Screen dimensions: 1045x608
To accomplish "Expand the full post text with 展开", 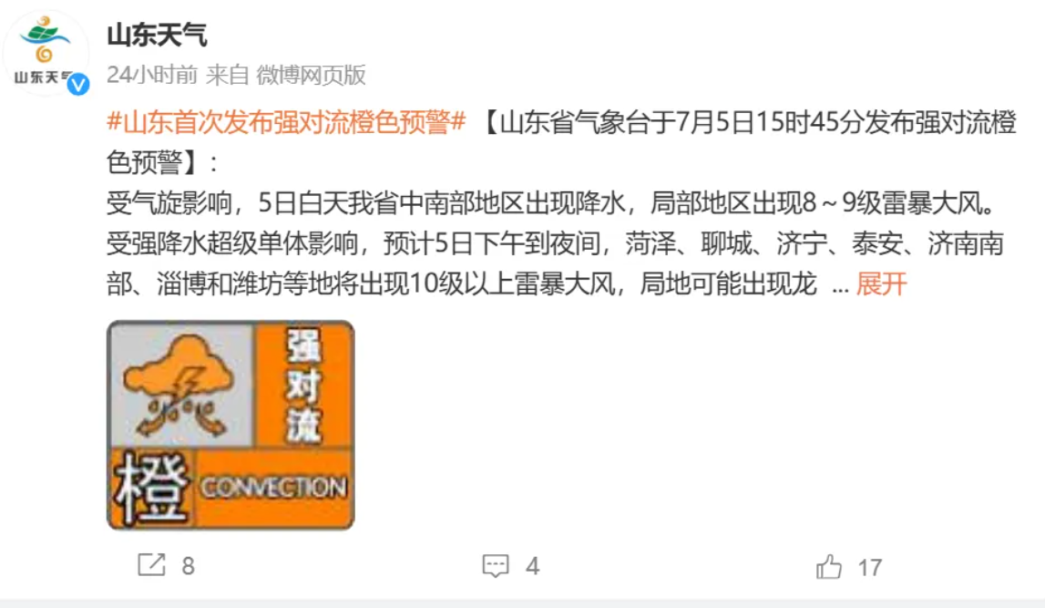I will (881, 284).
